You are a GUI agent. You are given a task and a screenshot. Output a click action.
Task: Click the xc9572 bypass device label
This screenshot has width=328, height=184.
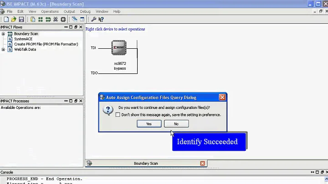click(x=120, y=66)
